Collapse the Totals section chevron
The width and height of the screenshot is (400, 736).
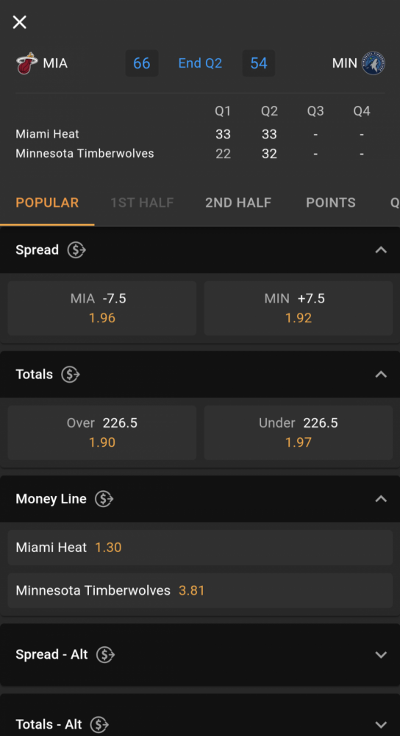coord(381,374)
